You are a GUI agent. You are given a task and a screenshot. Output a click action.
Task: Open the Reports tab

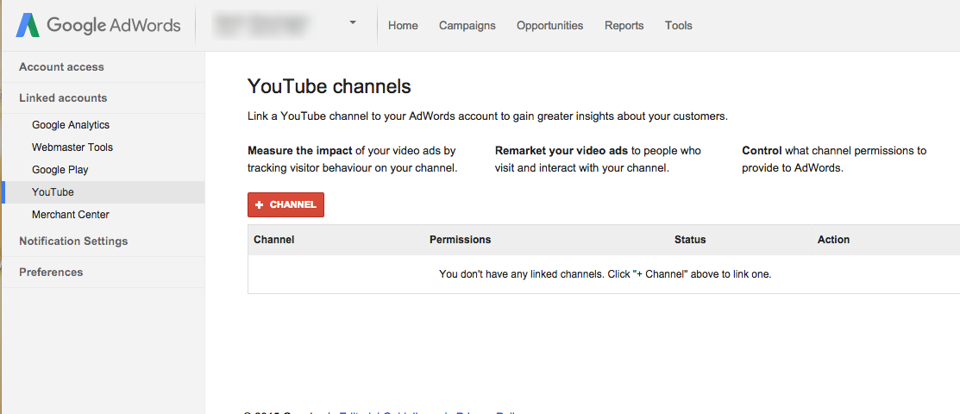pos(624,26)
